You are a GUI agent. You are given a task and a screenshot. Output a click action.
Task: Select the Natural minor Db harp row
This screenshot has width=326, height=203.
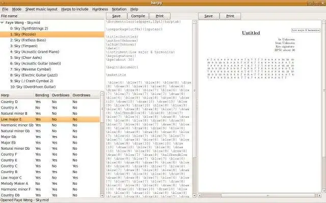point(50,148)
